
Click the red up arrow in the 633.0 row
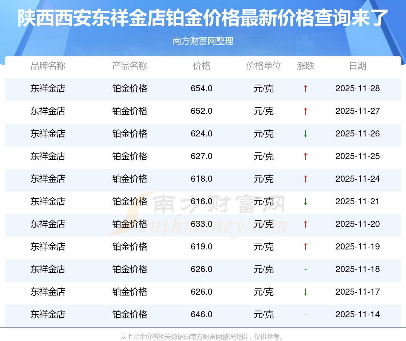tap(305, 224)
